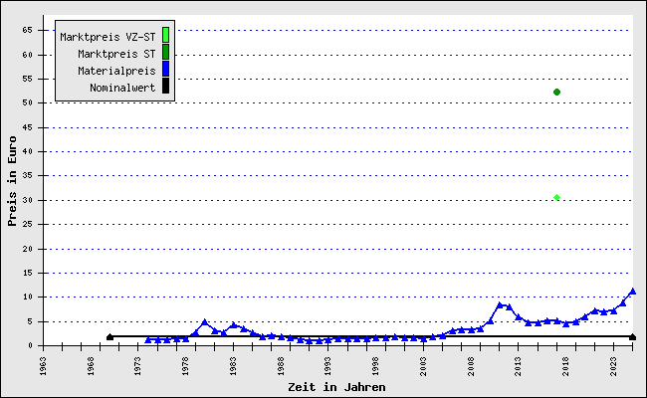The width and height of the screenshot is (647, 398).
Task: Click the Marktpreis VZ-ST legend label
Action: [x=108, y=37]
